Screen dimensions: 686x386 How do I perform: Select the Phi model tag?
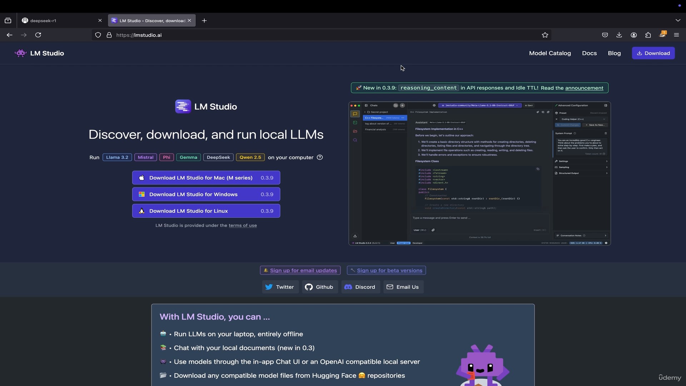click(x=166, y=157)
